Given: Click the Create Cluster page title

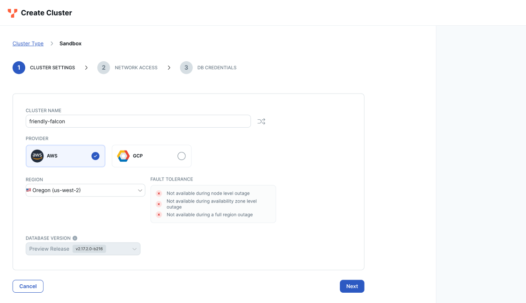Looking at the screenshot, I should coord(46,13).
